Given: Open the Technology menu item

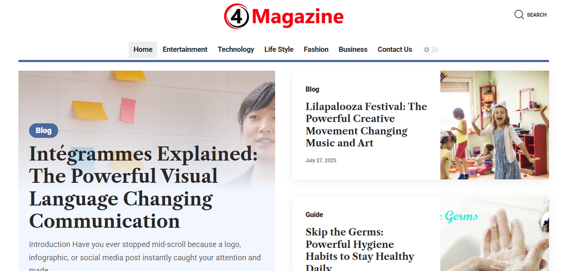Looking at the screenshot, I should (x=236, y=50).
